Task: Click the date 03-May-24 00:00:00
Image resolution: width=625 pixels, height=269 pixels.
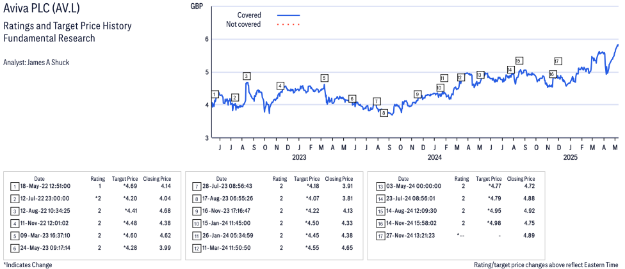Action: [413, 186]
